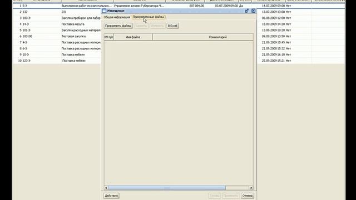Select the Поставка мазута row
Screen dimensions: 356x200
pyautogui.click(x=73, y=24)
